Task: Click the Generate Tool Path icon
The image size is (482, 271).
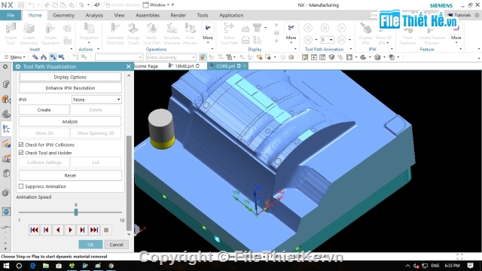Action: click(x=115, y=33)
